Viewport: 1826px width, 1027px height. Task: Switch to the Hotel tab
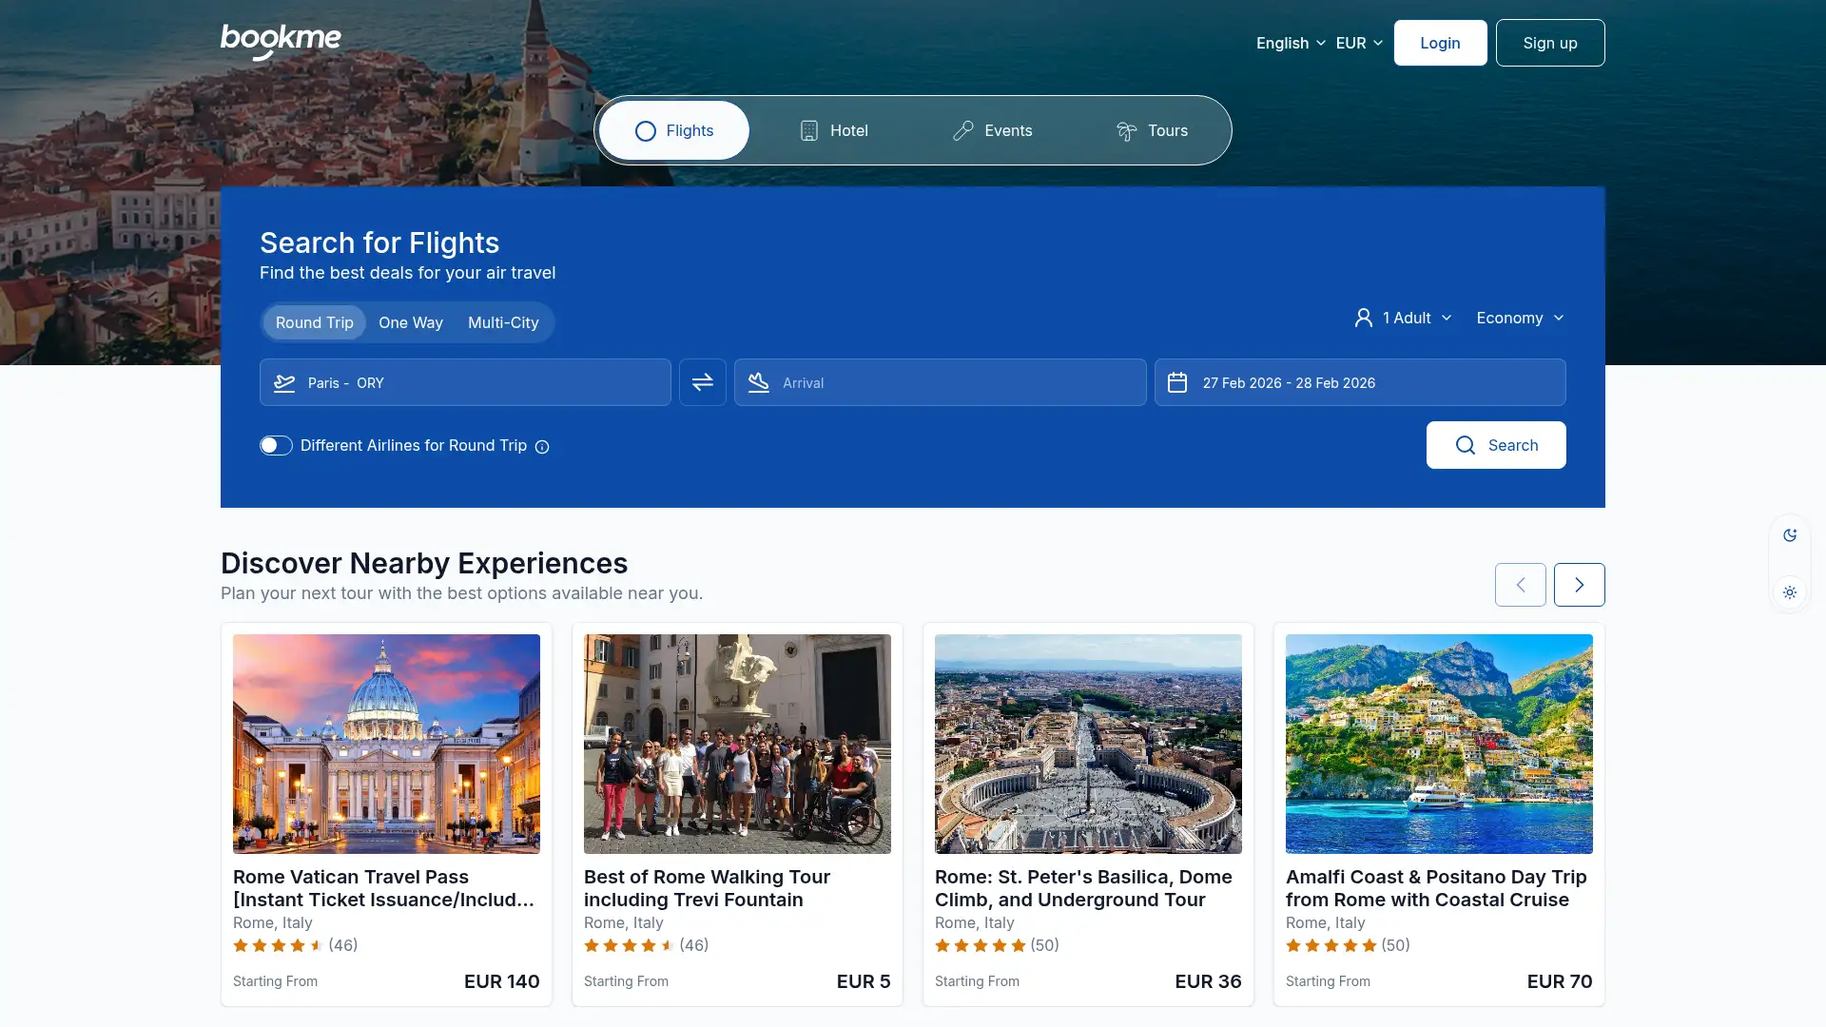[x=833, y=130]
